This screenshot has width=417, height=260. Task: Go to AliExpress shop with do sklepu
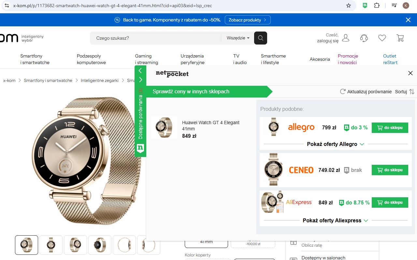(x=390, y=202)
